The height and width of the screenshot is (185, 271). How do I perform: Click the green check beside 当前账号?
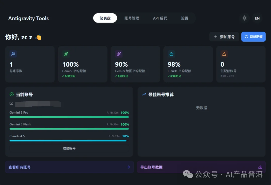tap(11, 95)
